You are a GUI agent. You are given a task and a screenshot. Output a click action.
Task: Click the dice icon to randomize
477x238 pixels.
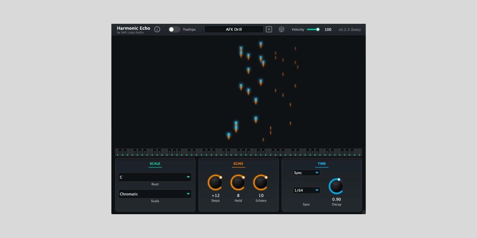pos(281,29)
